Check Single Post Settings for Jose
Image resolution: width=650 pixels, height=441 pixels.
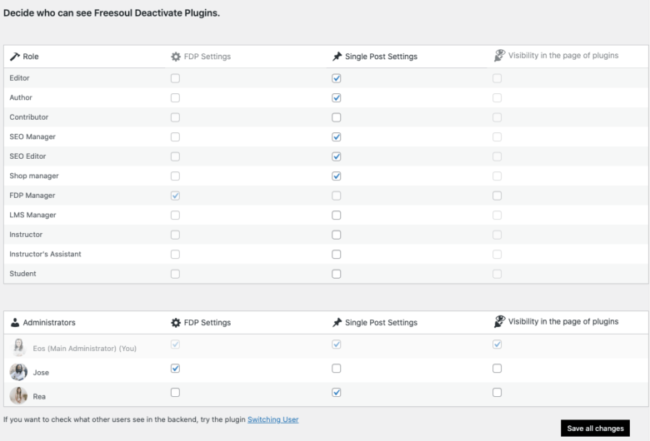click(337, 369)
